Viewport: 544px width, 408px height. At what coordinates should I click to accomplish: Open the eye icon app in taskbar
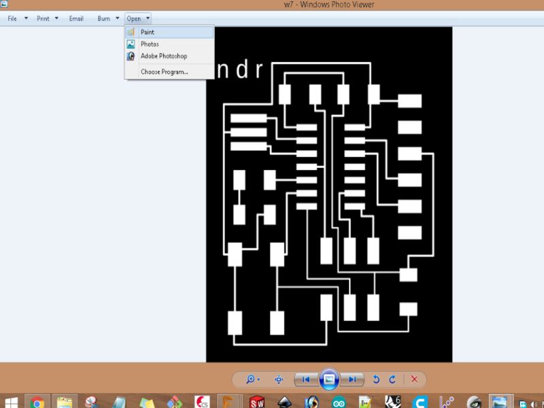pyautogui.click(x=474, y=403)
